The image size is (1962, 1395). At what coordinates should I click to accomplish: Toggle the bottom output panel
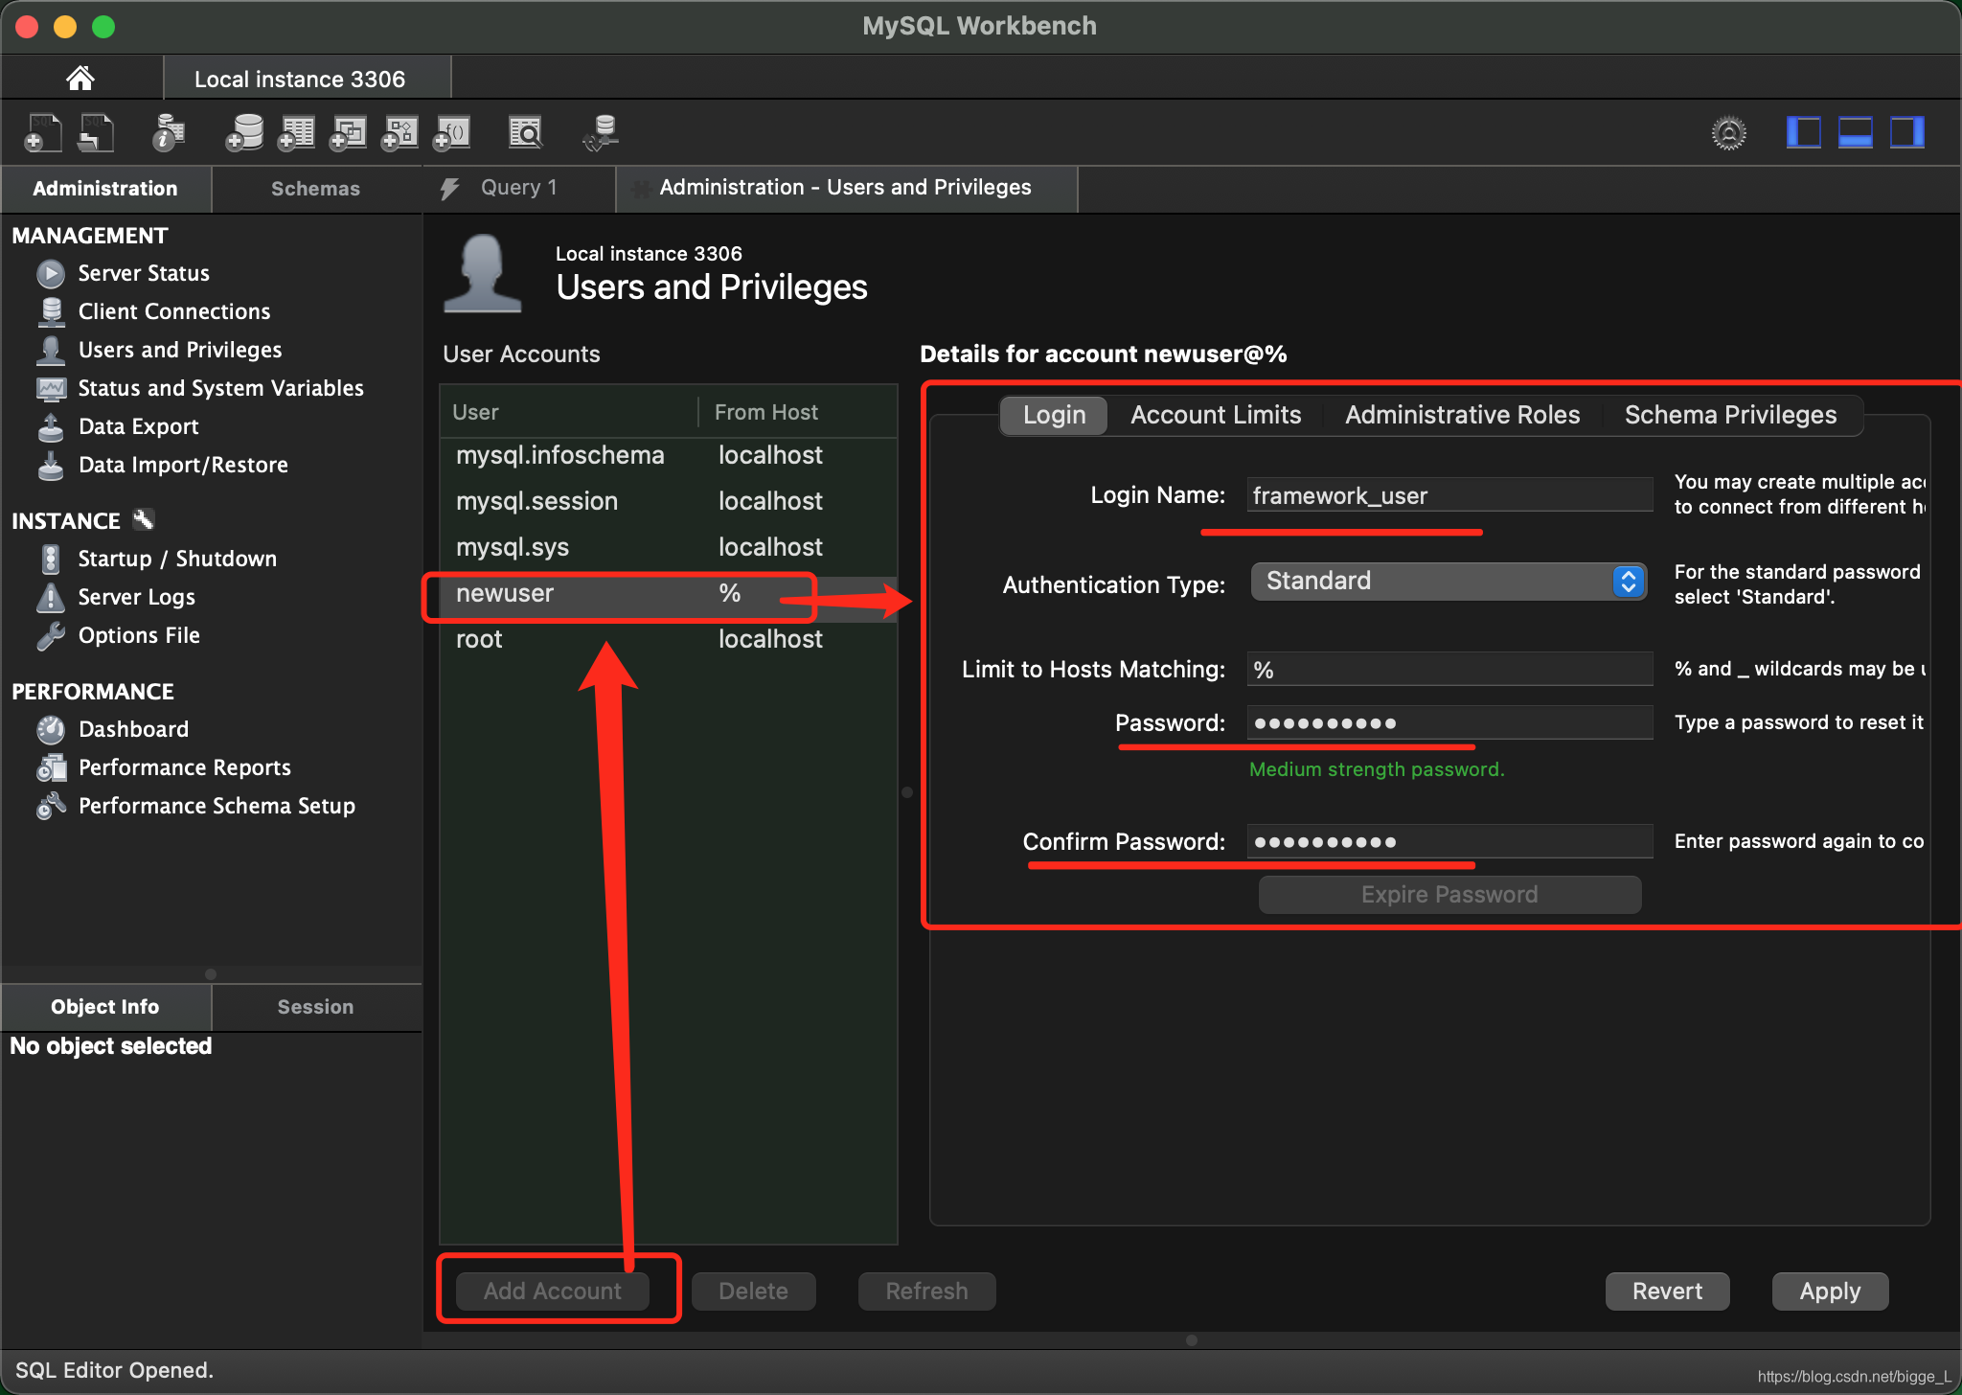click(1856, 132)
